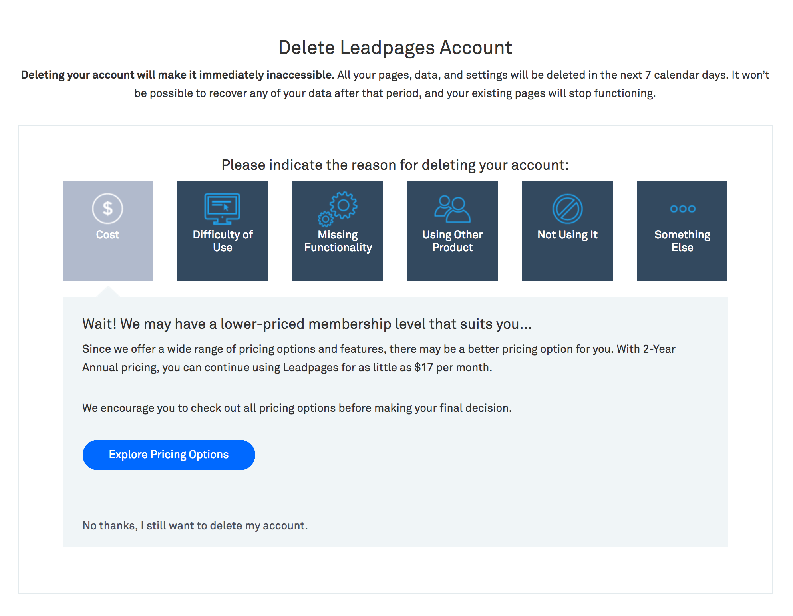The image size is (793, 616).
Task: Choose the 'Difficulty of Use' label
Action: point(223,241)
